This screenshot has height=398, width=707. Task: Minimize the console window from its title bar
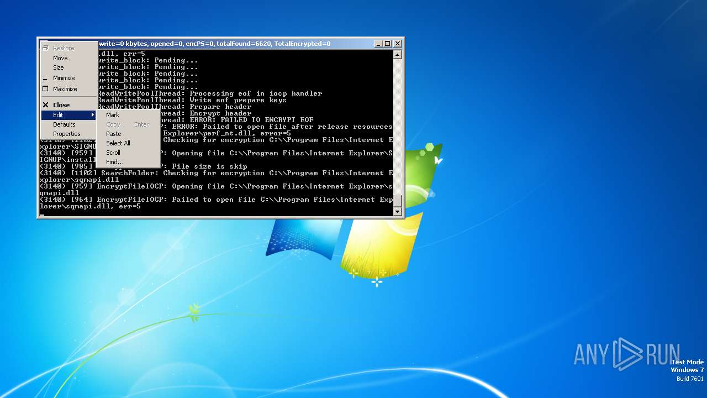(x=378, y=44)
